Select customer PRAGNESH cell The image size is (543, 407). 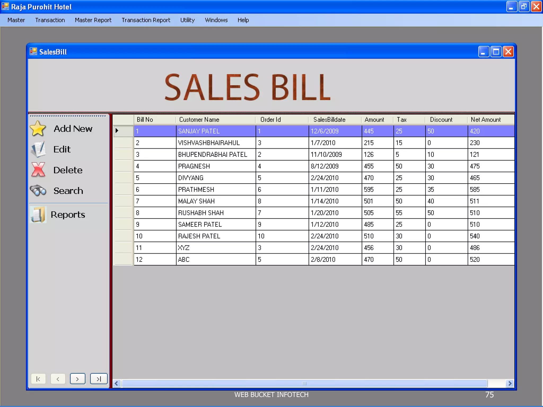click(216, 166)
